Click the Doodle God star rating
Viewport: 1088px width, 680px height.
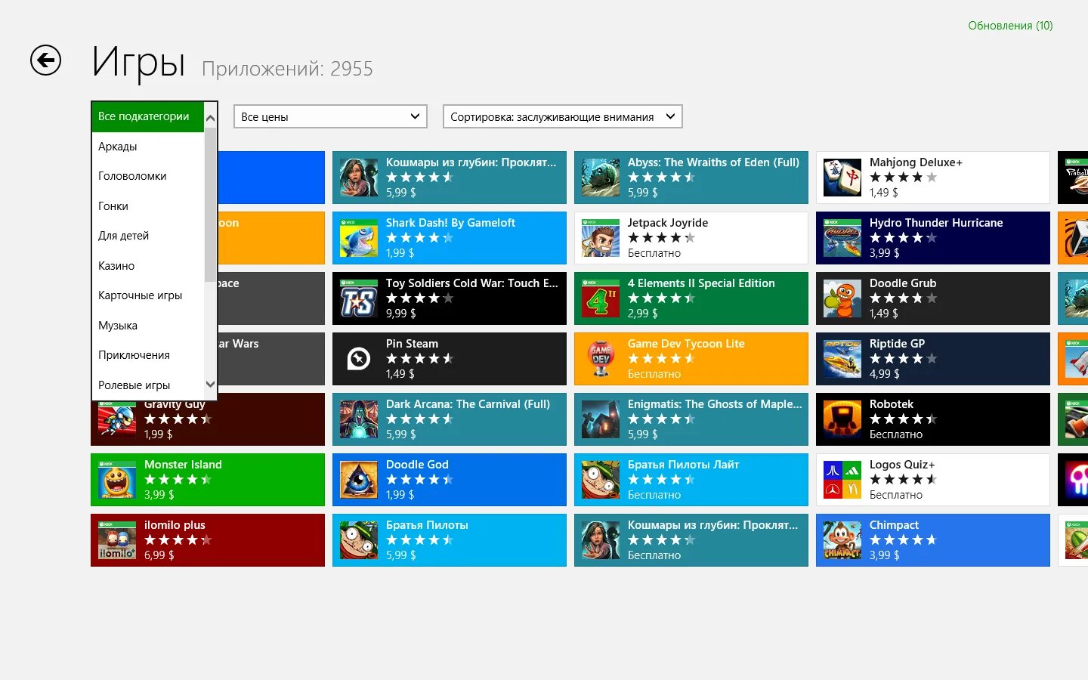(419, 480)
